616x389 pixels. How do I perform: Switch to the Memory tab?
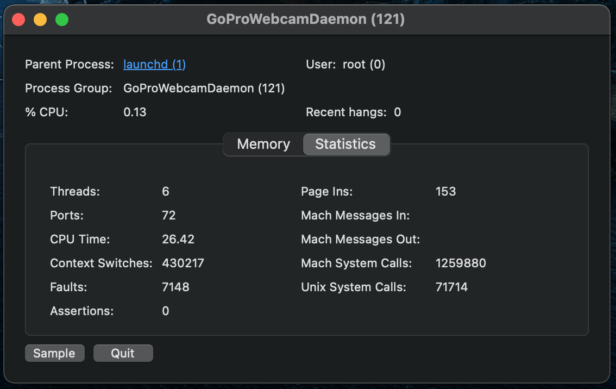(263, 144)
